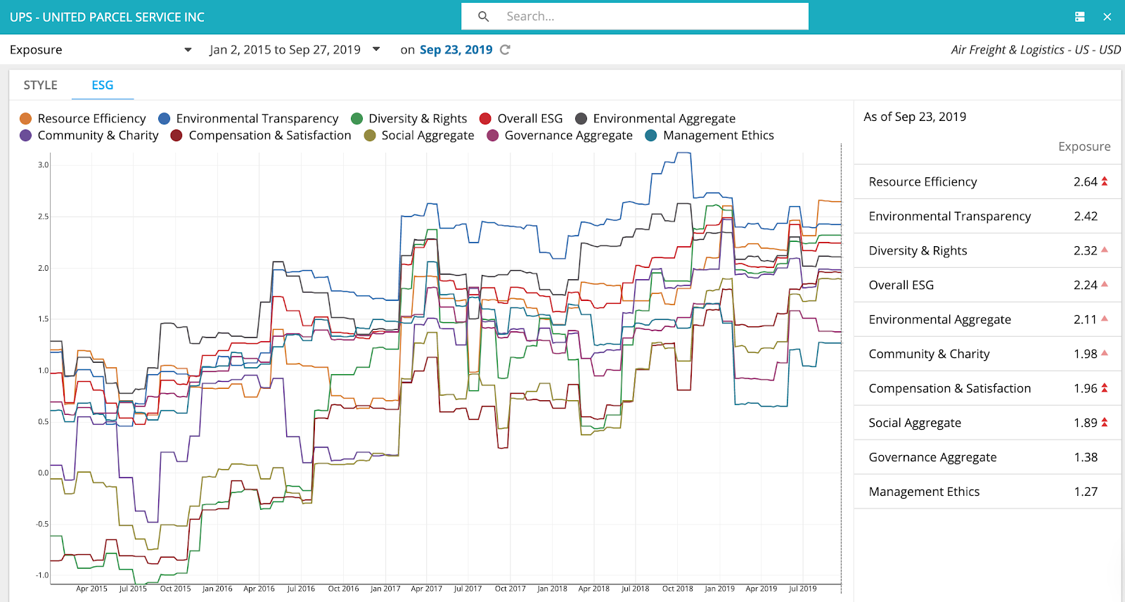Select the Compensation & Satisfaction table row
This screenshot has width=1125, height=602.
tap(987, 388)
